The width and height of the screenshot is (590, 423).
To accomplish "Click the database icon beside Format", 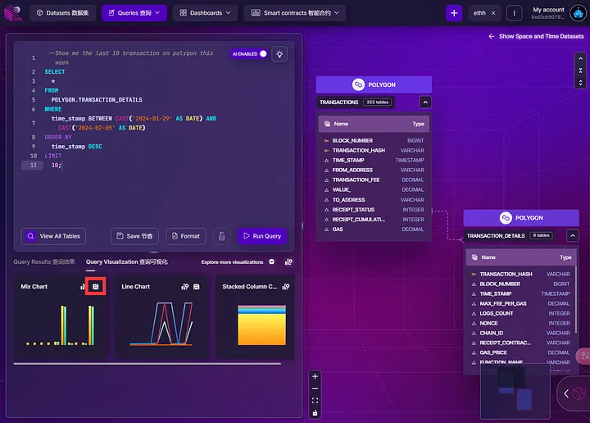I will (221, 236).
